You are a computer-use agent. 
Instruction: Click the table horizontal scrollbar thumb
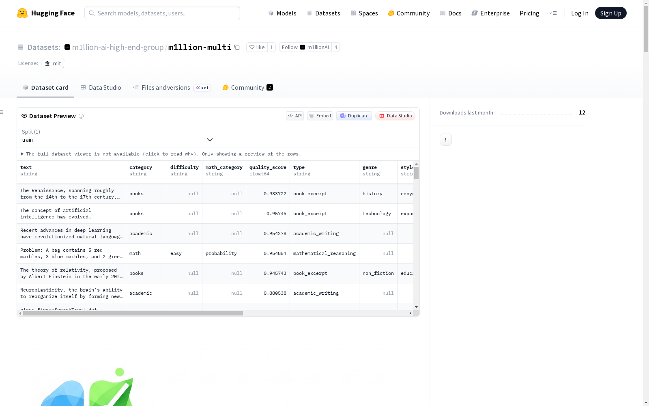pyautogui.click(x=133, y=313)
